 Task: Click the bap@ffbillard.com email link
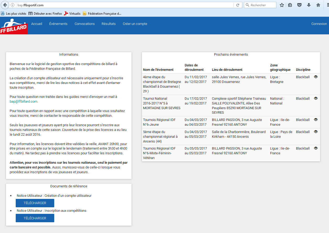[x=23, y=102]
